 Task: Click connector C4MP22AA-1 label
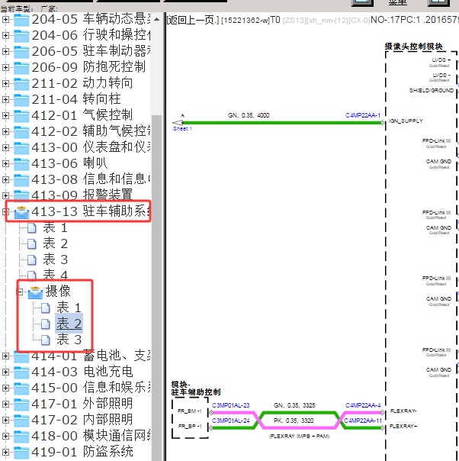coord(363,115)
